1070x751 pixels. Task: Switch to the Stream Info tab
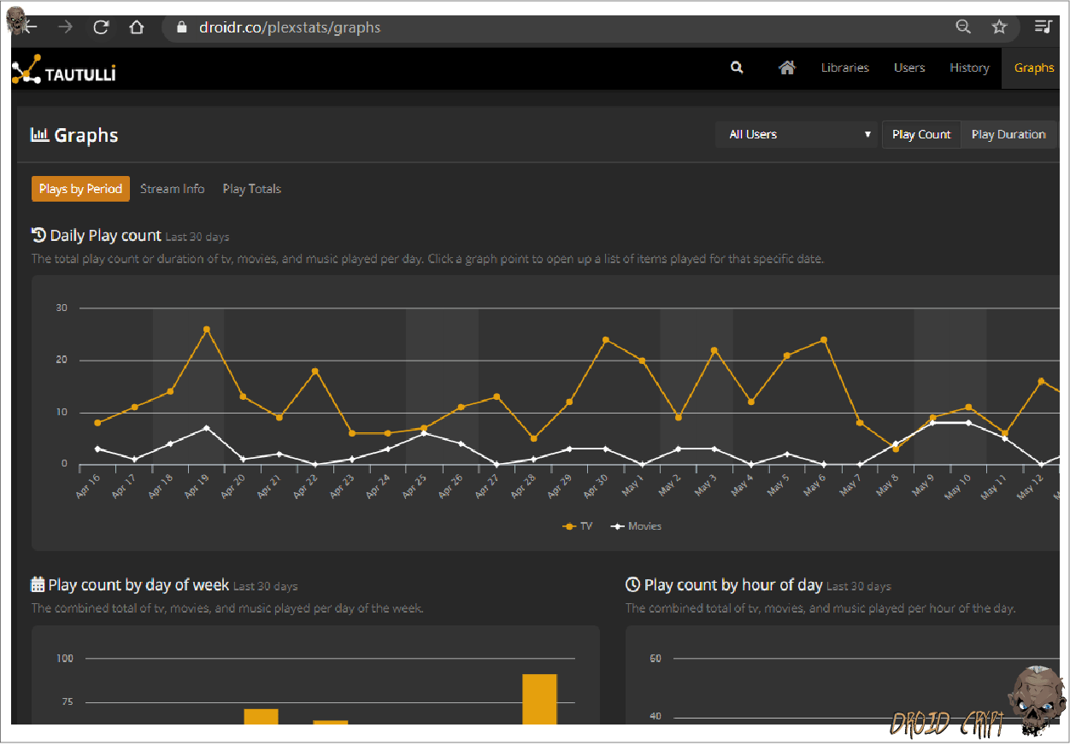(172, 188)
